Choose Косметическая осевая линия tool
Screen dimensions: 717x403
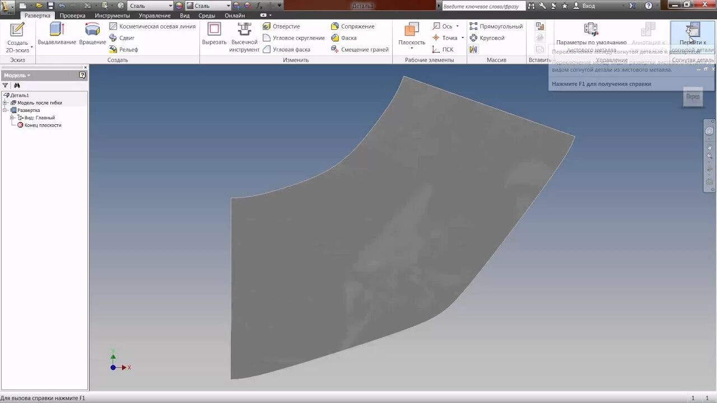click(x=152, y=26)
